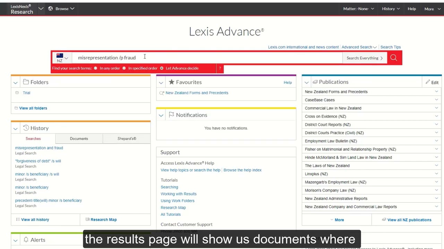Select the Let Advance decide radio button

[162, 68]
